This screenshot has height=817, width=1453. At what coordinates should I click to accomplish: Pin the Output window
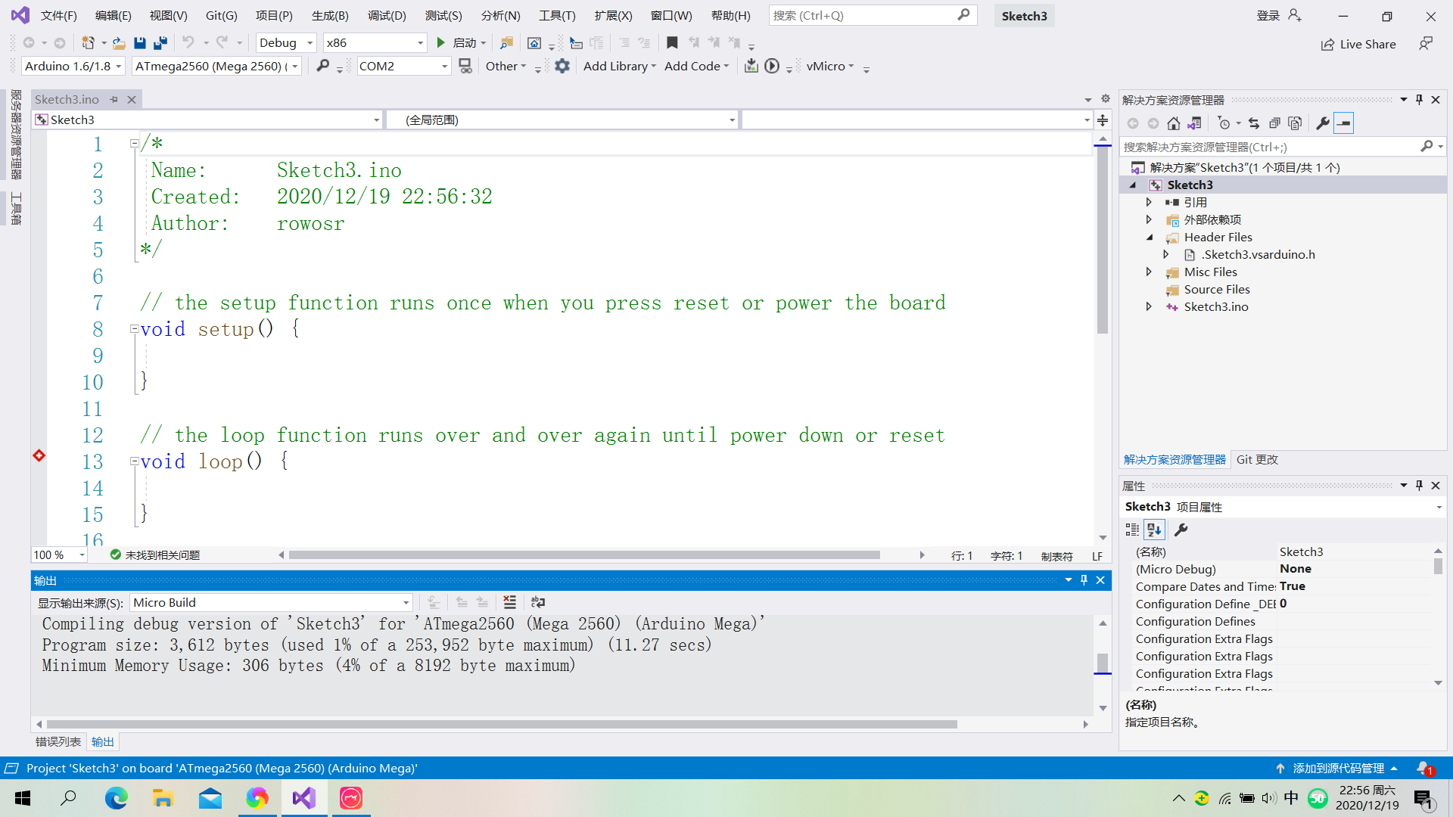tap(1084, 580)
